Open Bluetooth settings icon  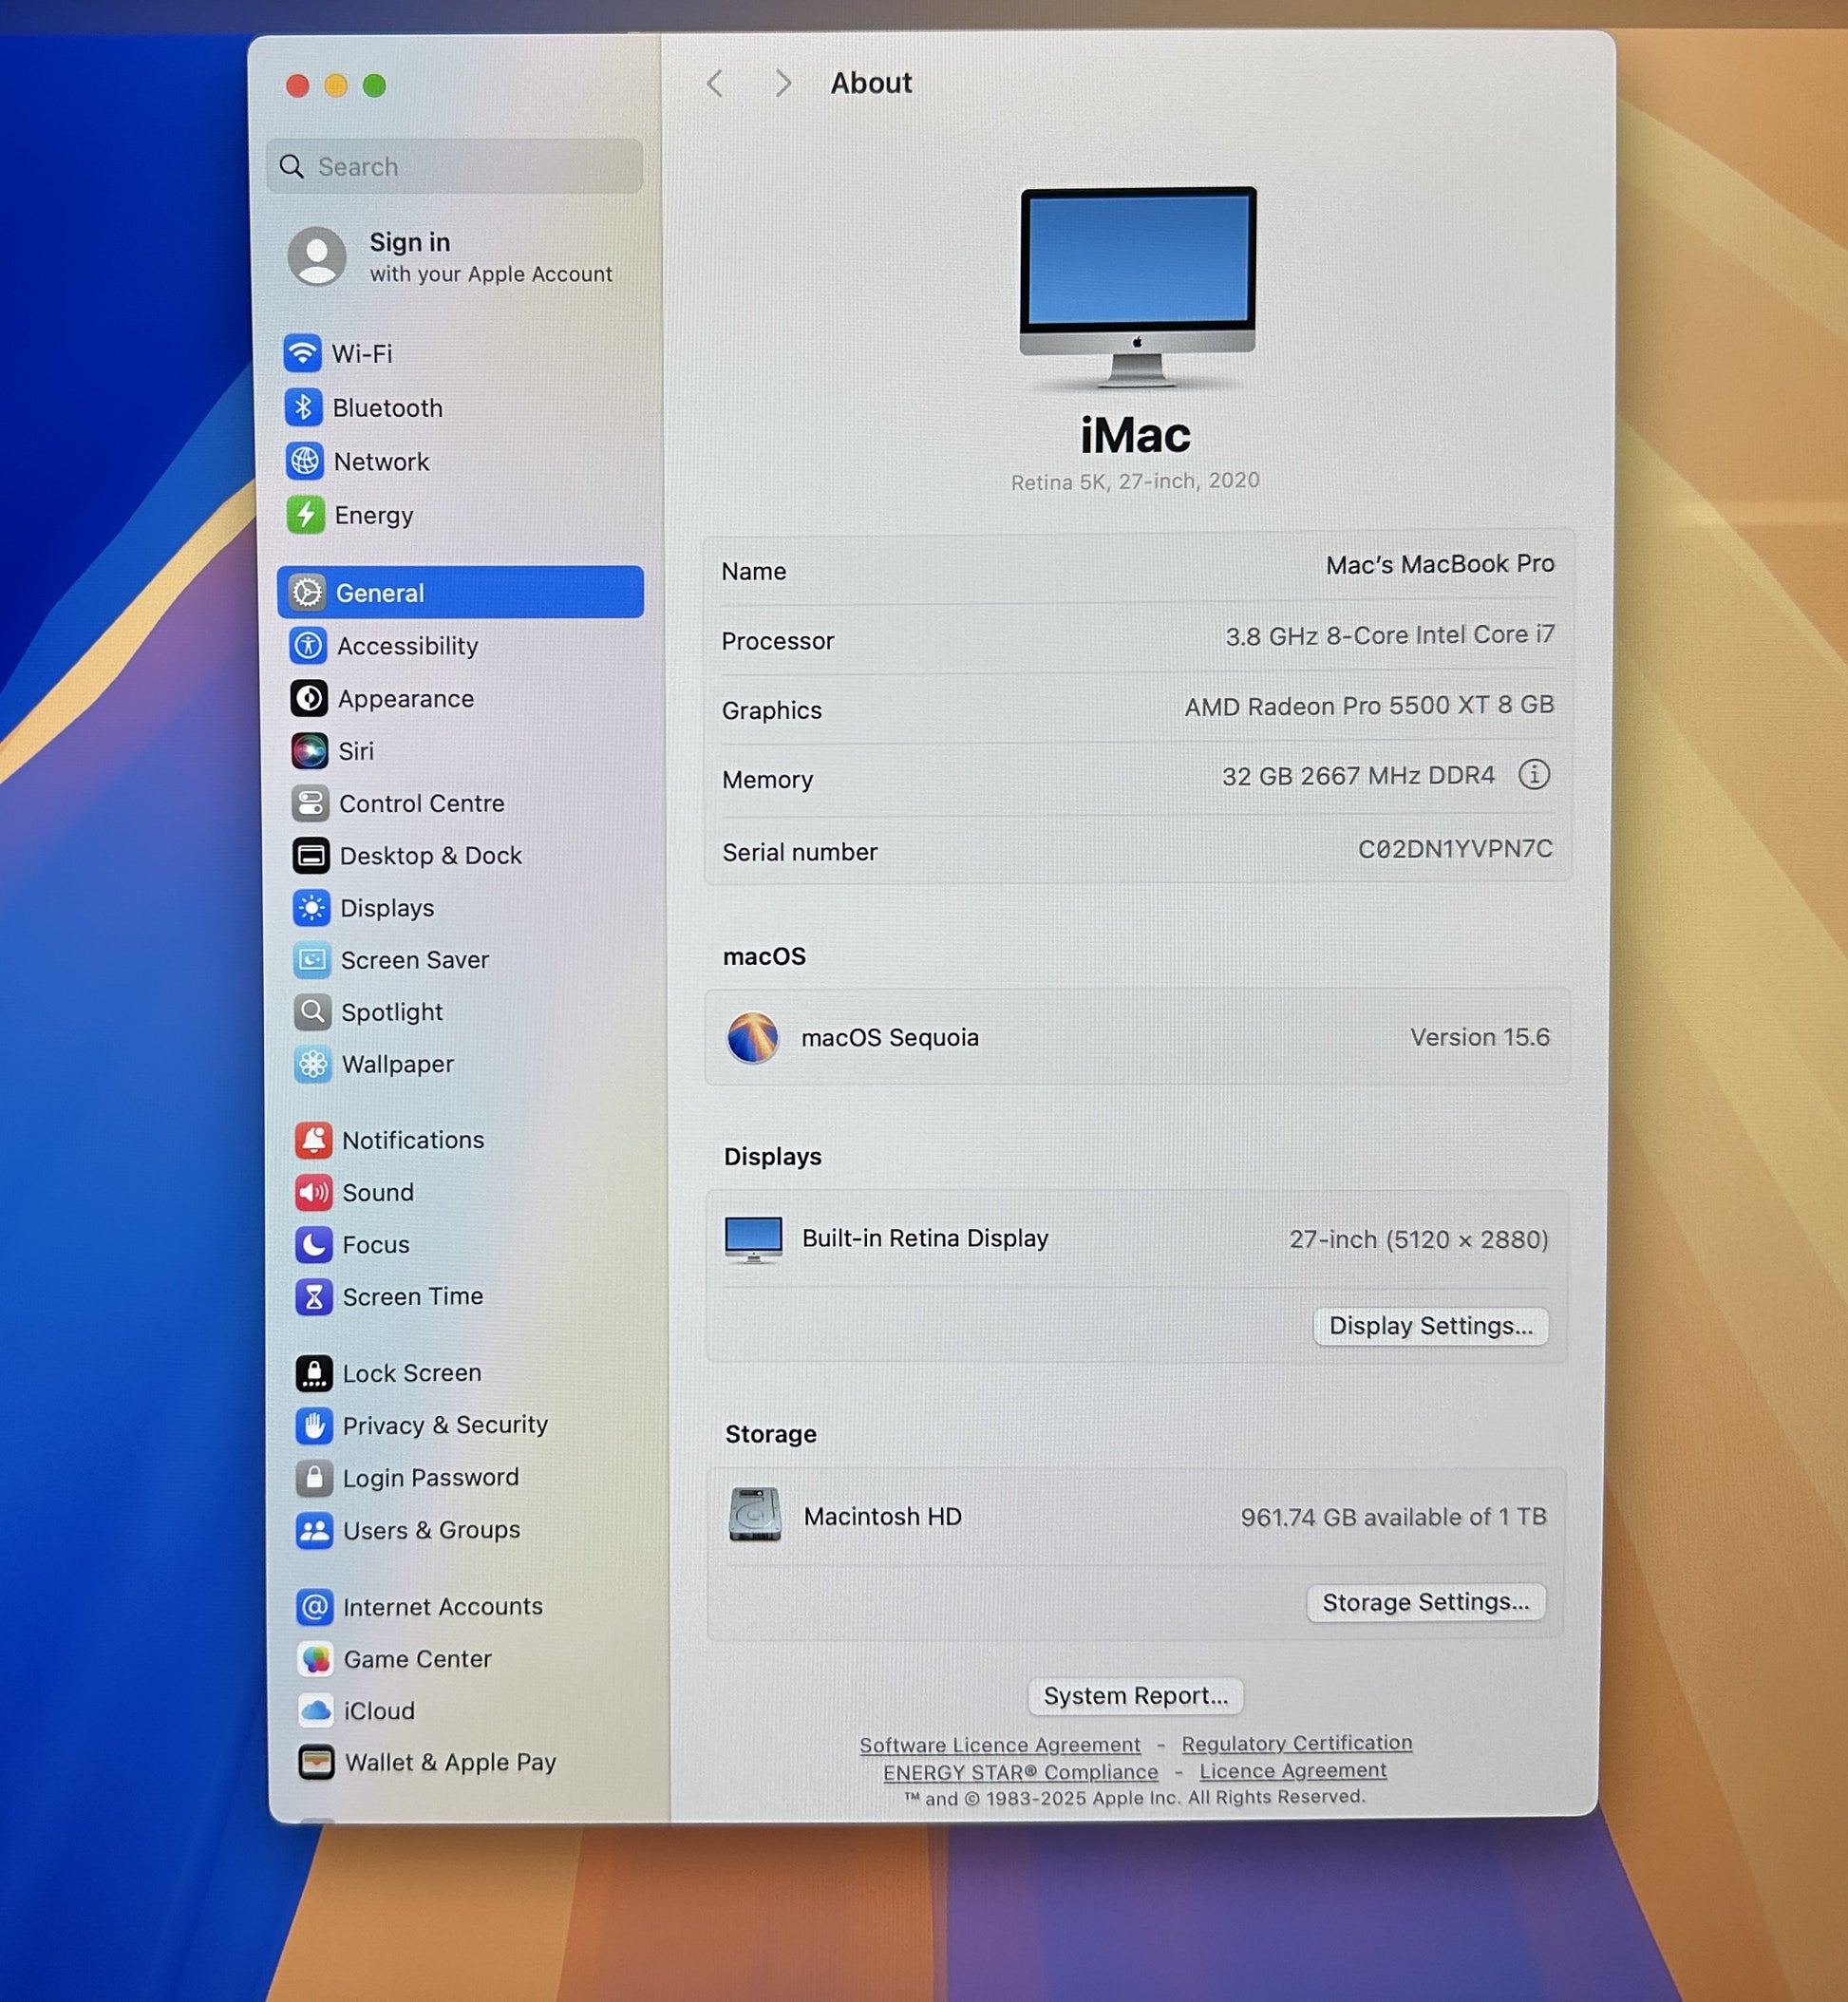click(x=303, y=407)
